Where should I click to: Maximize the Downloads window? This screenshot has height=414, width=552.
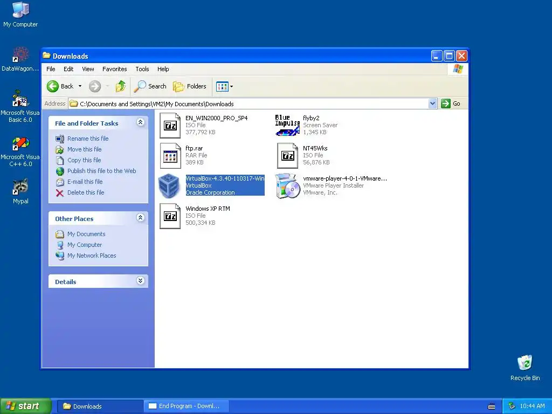pyautogui.click(x=449, y=56)
